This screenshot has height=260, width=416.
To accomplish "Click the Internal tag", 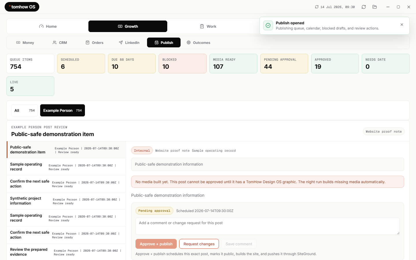I will tap(142, 151).
